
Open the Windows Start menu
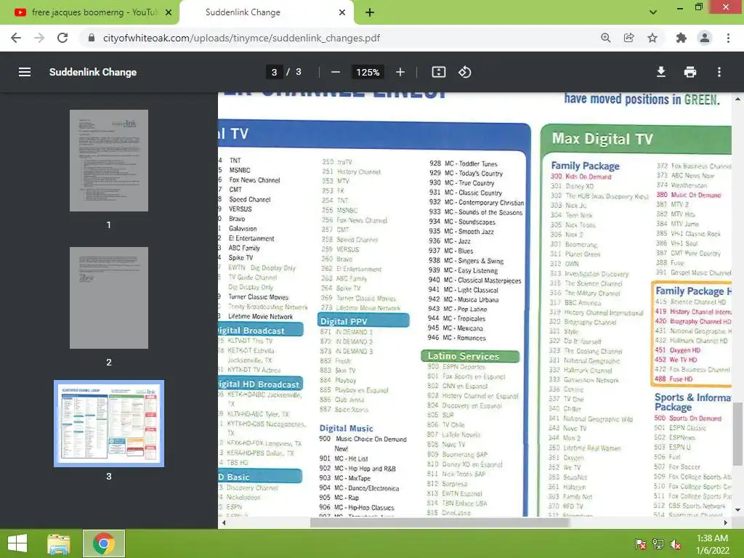(x=17, y=543)
